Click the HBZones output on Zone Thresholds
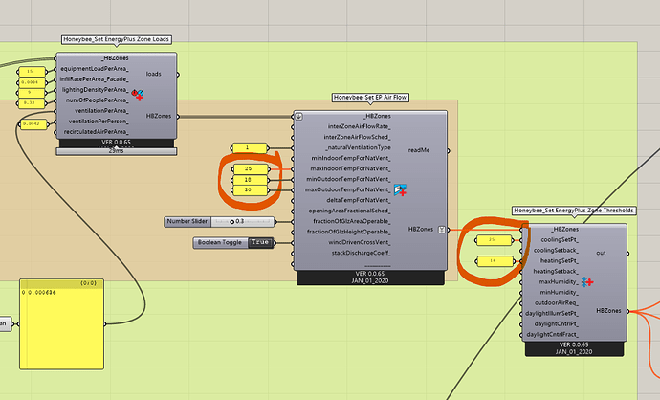660x400 pixels. [608, 311]
